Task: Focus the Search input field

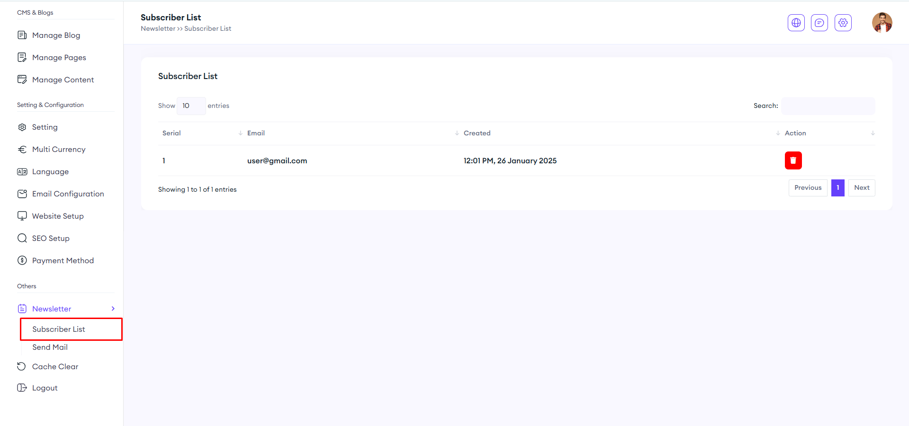Action: click(x=828, y=106)
